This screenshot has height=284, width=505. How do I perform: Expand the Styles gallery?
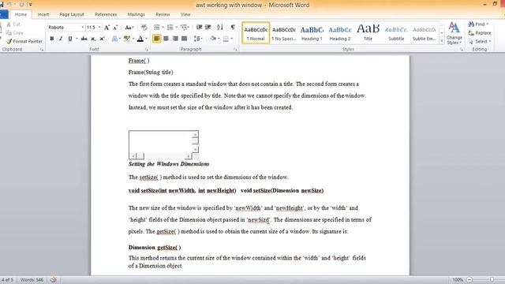(x=442, y=40)
